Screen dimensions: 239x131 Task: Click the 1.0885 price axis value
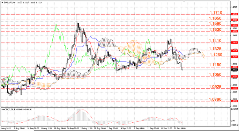point(234,92)
